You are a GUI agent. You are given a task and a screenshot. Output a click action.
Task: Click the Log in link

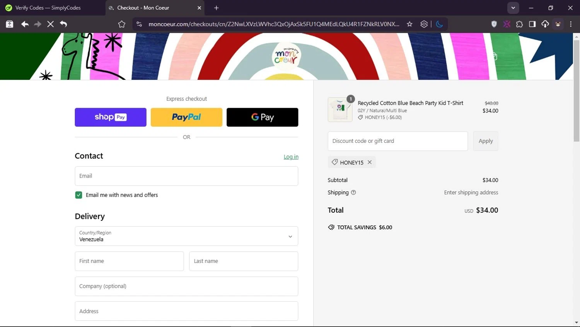click(x=291, y=157)
